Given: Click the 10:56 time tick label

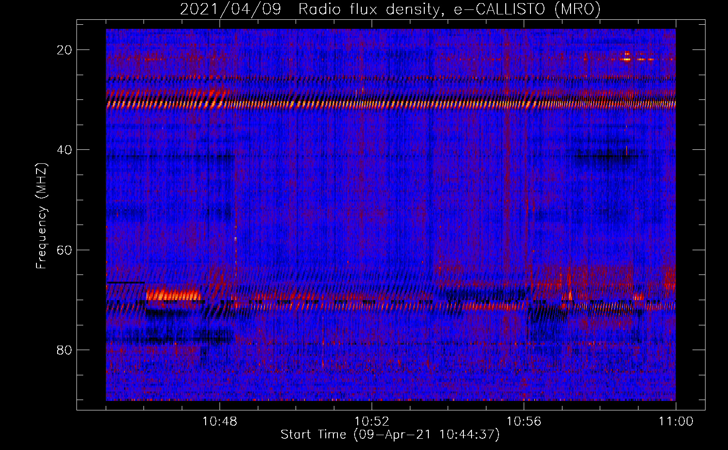Looking at the screenshot, I should 524,422.
